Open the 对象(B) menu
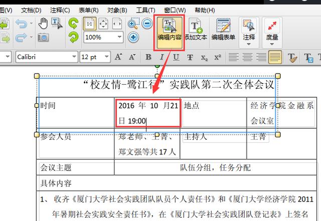This screenshot has height=221, width=321. (x=117, y=10)
